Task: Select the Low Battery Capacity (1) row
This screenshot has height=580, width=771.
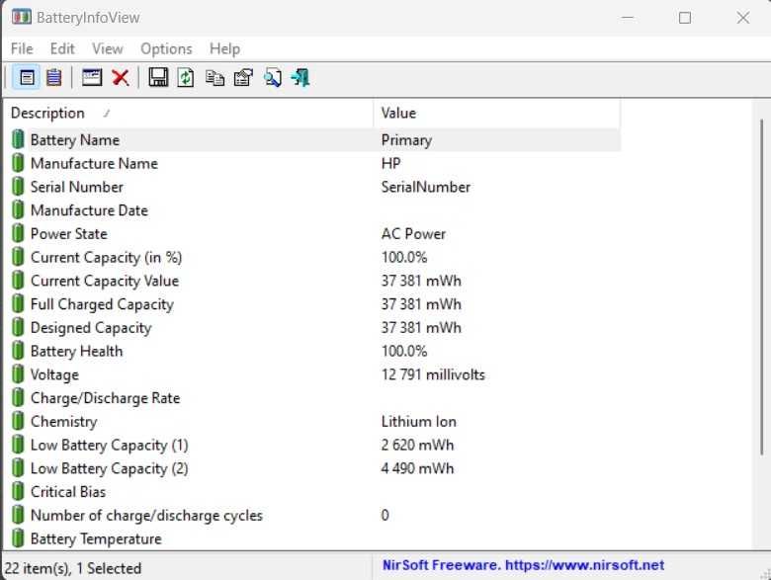Action: click(314, 445)
